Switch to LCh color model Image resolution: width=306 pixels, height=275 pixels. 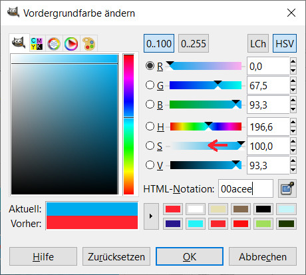[258, 43]
